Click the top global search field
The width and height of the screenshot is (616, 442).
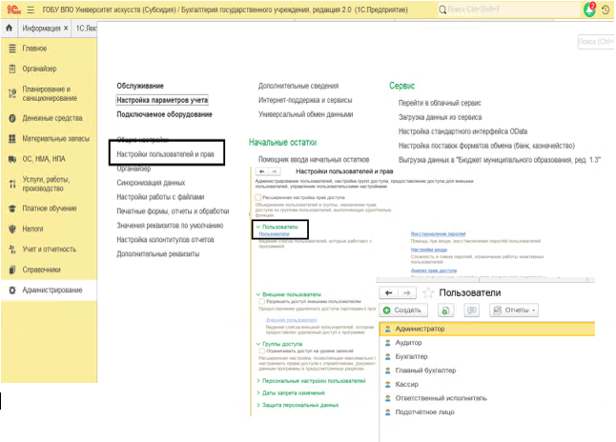pyautogui.click(x=509, y=10)
